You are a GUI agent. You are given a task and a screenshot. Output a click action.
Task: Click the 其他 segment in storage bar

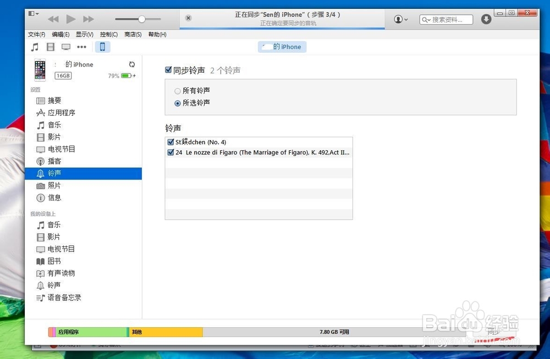coord(166,332)
